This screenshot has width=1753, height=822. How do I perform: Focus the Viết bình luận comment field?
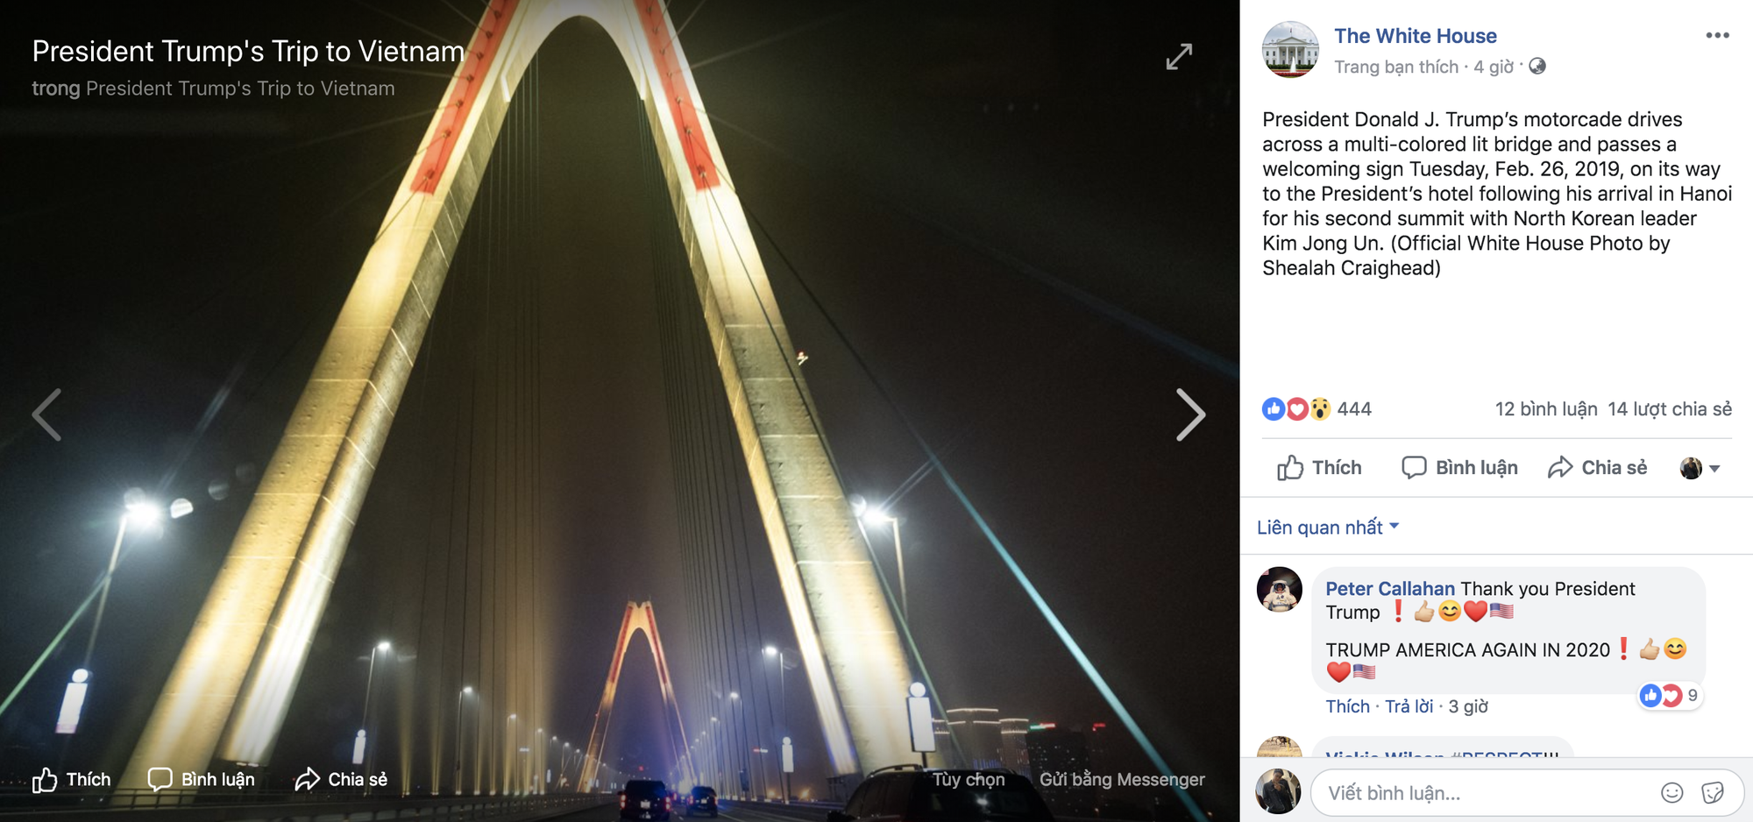coord(1481,793)
